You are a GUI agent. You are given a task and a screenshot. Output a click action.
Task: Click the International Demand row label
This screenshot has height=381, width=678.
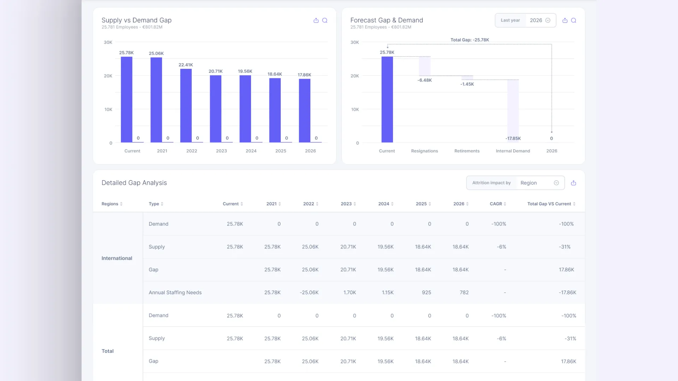(x=159, y=224)
